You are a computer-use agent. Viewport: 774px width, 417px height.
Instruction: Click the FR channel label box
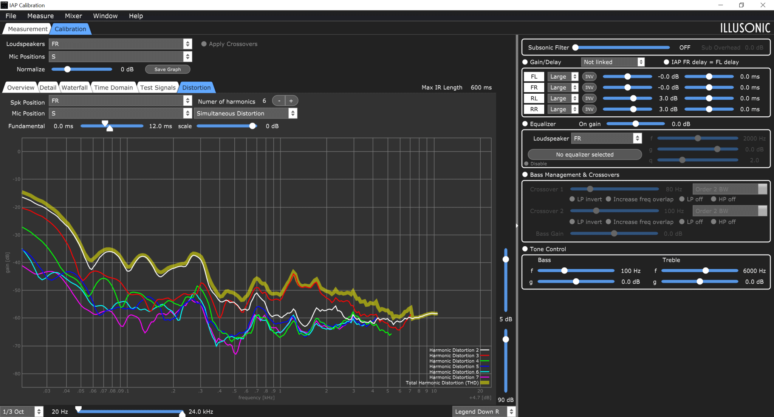coord(534,88)
